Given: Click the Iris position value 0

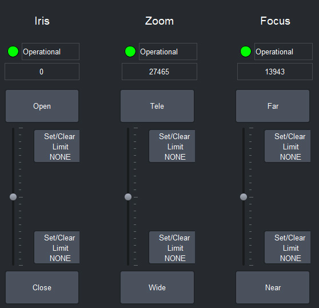Looking at the screenshot, I should tap(42, 72).
